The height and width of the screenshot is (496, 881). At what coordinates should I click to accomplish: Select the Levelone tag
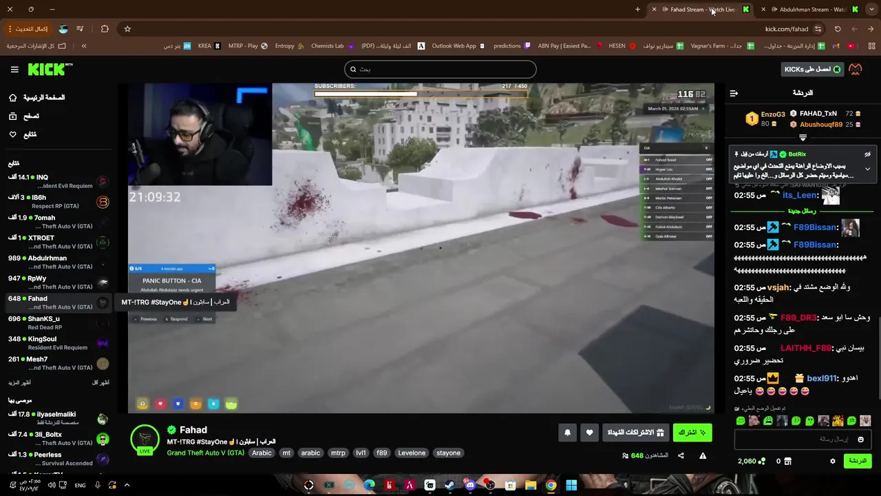412,453
